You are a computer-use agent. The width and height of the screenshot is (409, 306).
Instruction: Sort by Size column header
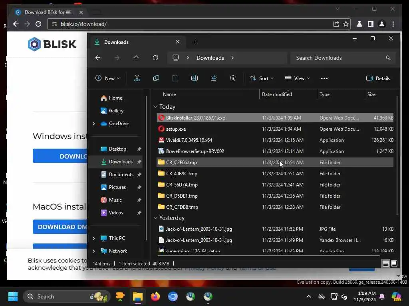click(371, 94)
